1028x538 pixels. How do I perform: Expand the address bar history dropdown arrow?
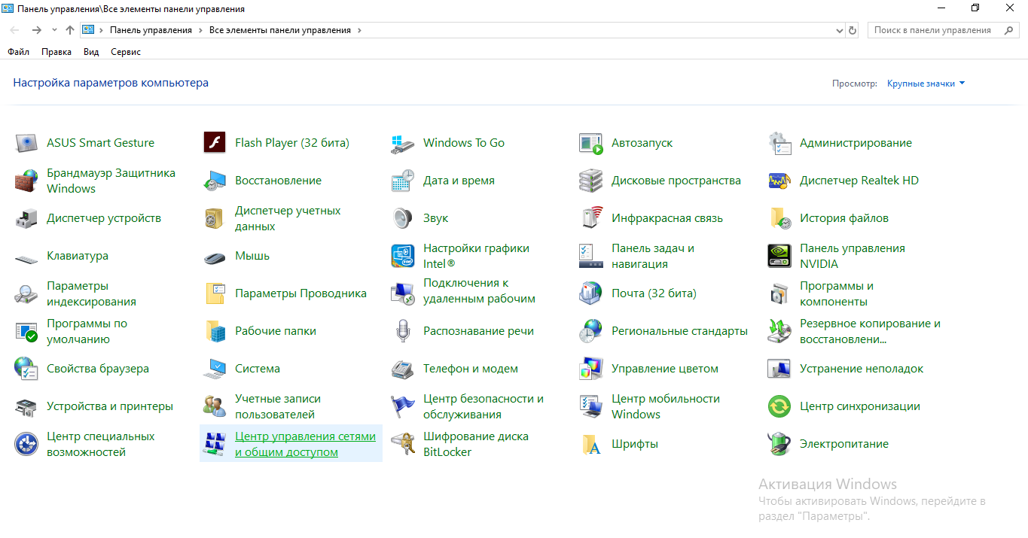pos(840,31)
